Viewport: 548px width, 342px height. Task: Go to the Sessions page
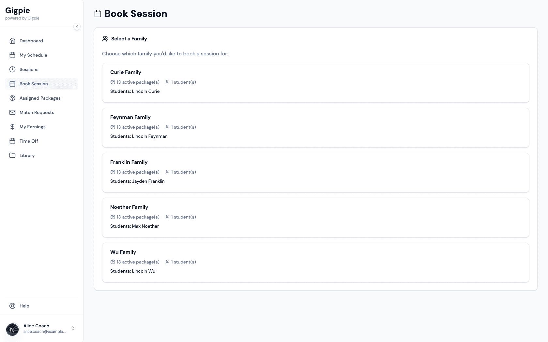[29, 69]
